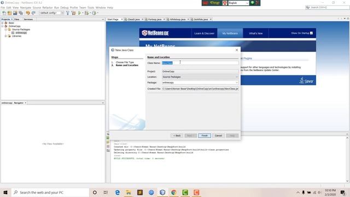Open the Refactor menu

pyautogui.click(x=48, y=8)
